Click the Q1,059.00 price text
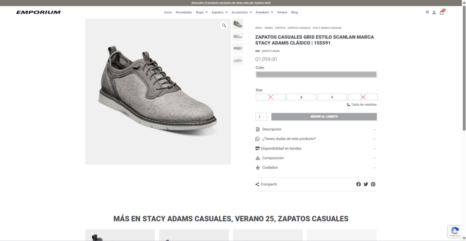The image size is (466, 241). pyautogui.click(x=266, y=59)
